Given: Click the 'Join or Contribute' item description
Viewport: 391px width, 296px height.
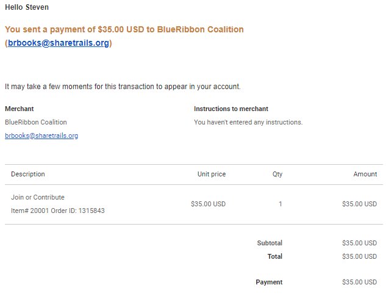Looking at the screenshot, I should pyautogui.click(x=38, y=197).
